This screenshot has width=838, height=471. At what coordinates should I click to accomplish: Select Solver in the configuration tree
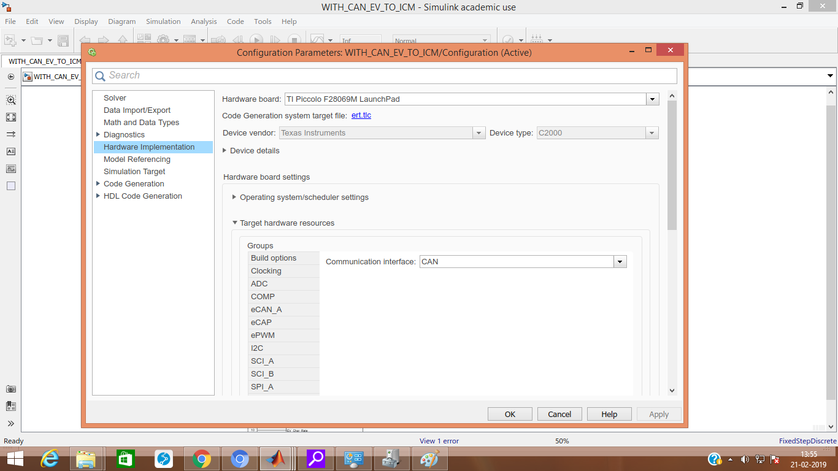(x=115, y=98)
